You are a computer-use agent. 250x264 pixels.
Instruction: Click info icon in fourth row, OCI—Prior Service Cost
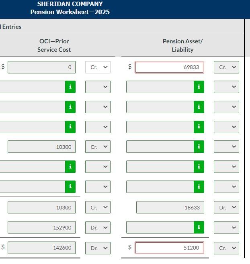tap(70, 127)
